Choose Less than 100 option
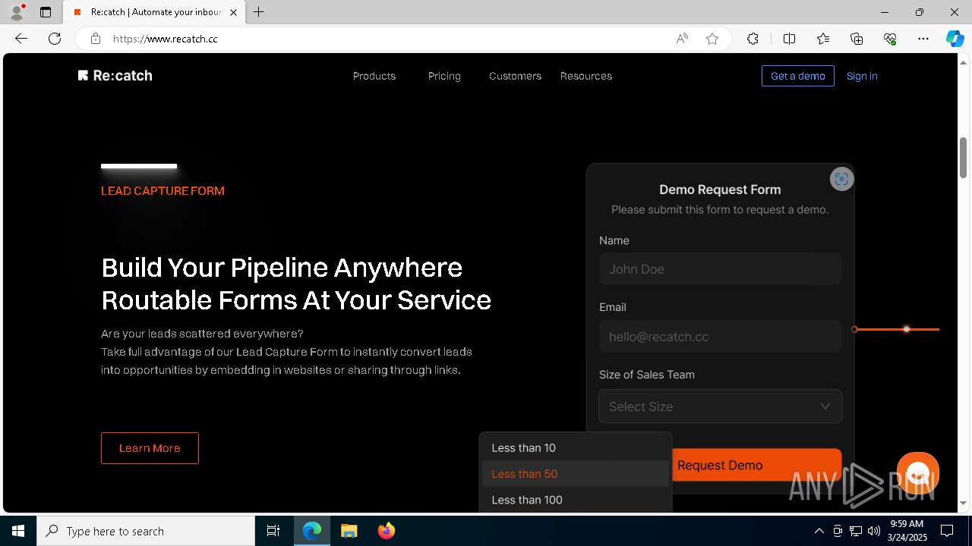Screen dimensions: 972x546 576,500
